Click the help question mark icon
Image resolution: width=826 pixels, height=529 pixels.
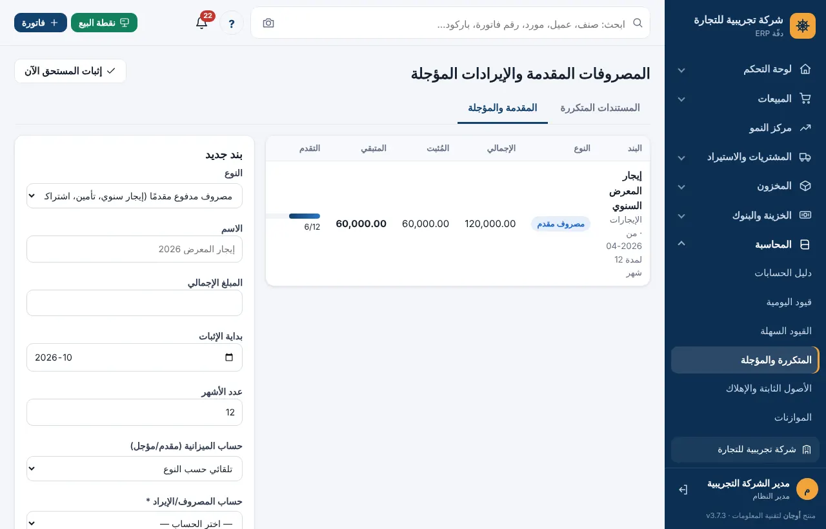click(x=232, y=23)
